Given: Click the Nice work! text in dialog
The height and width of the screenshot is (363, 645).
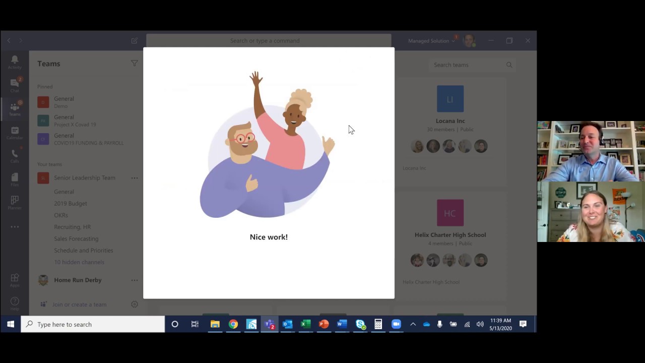Looking at the screenshot, I should pos(269,237).
